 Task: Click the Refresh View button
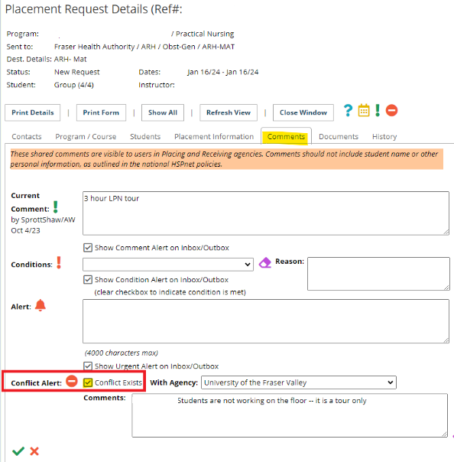coord(229,112)
